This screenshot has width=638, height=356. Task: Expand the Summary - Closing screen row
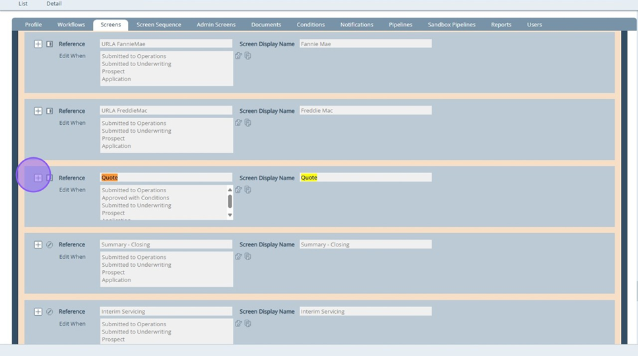pos(38,244)
